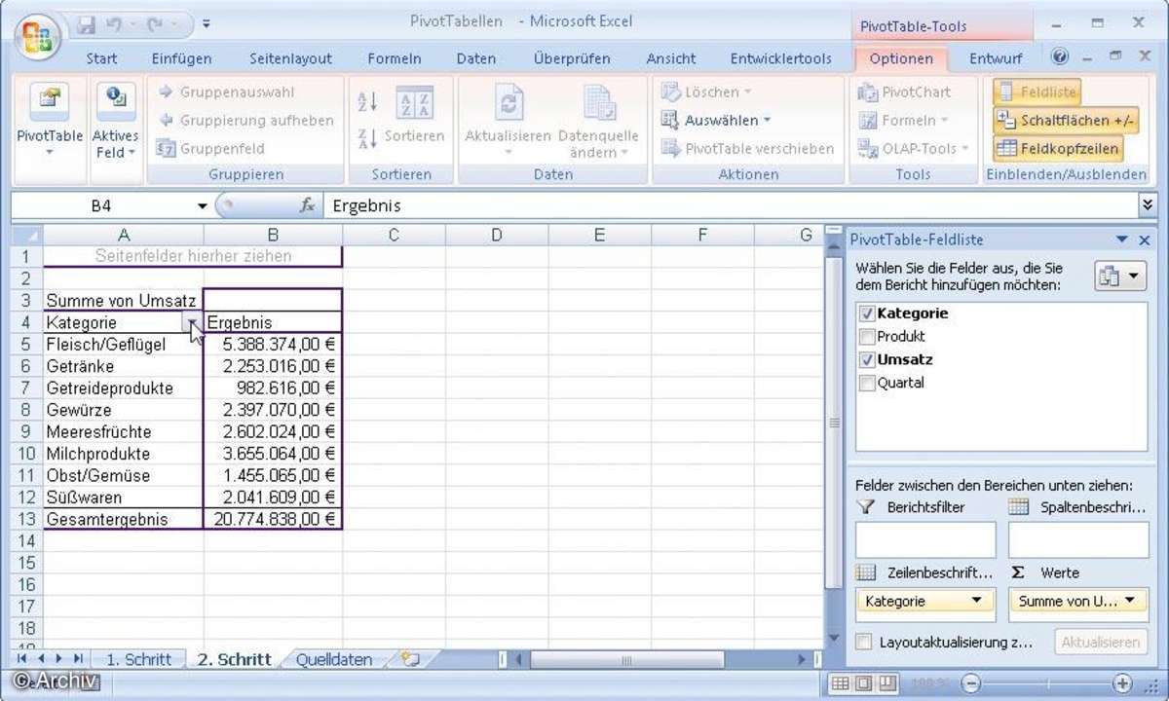Toggle Feldliste button
1169x701 pixels.
1037,92
